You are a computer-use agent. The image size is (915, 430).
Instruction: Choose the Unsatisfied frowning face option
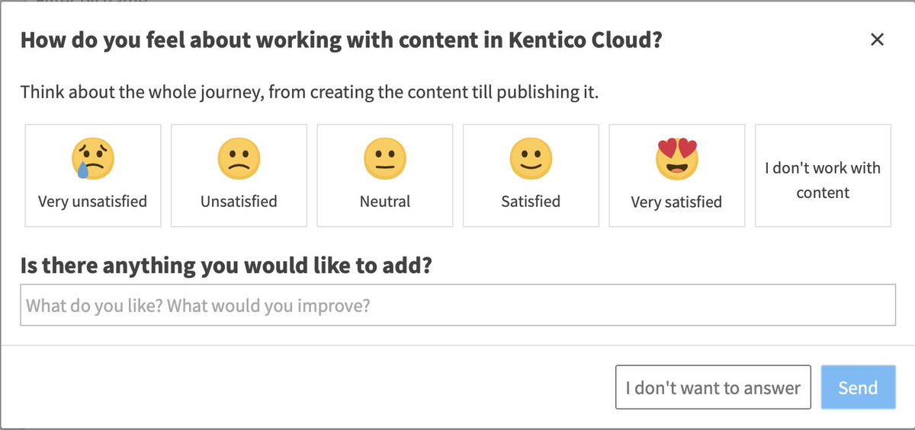tap(239, 176)
